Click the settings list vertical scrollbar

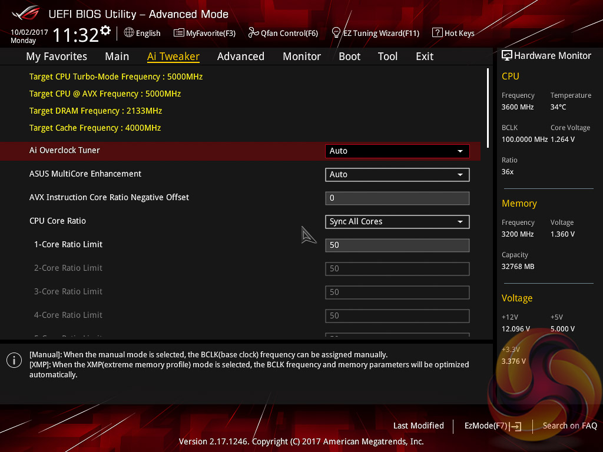click(x=488, y=108)
